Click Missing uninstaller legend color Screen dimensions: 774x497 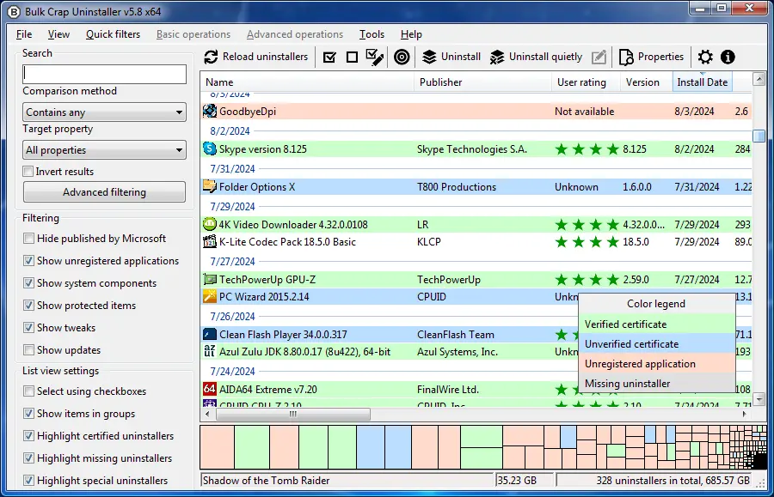click(656, 383)
